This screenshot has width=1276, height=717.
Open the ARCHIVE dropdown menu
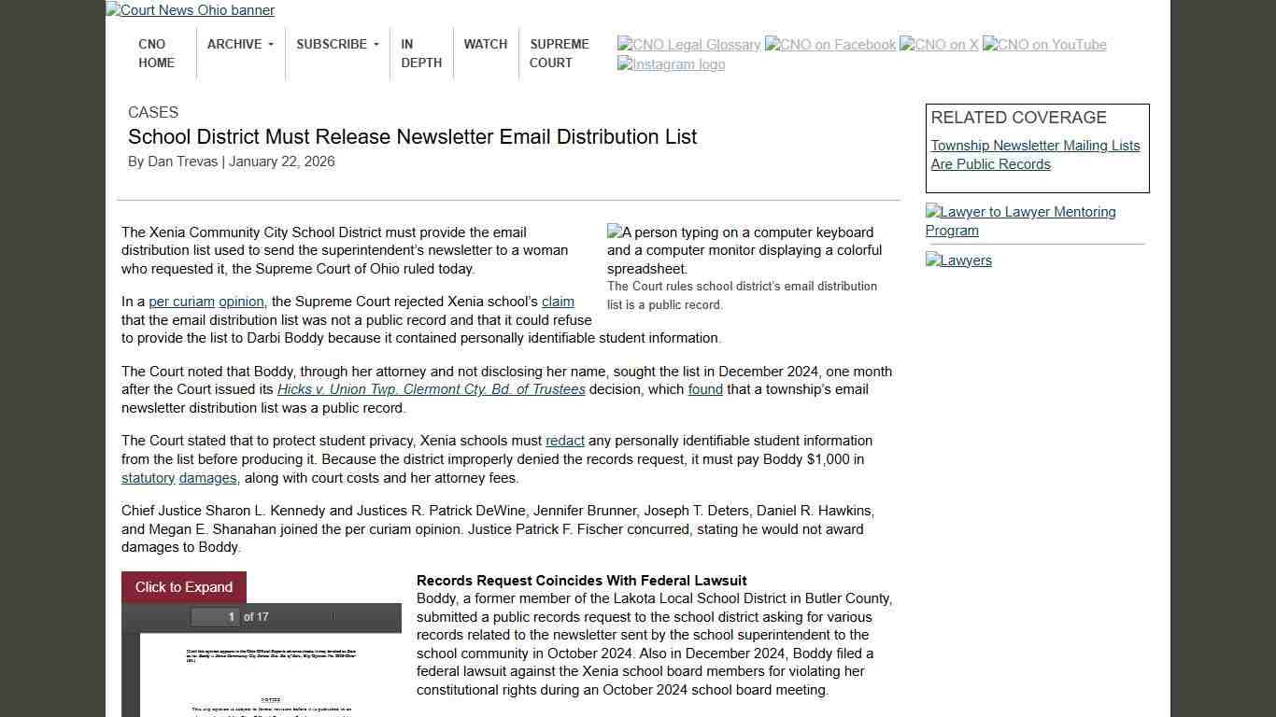point(239,44)
